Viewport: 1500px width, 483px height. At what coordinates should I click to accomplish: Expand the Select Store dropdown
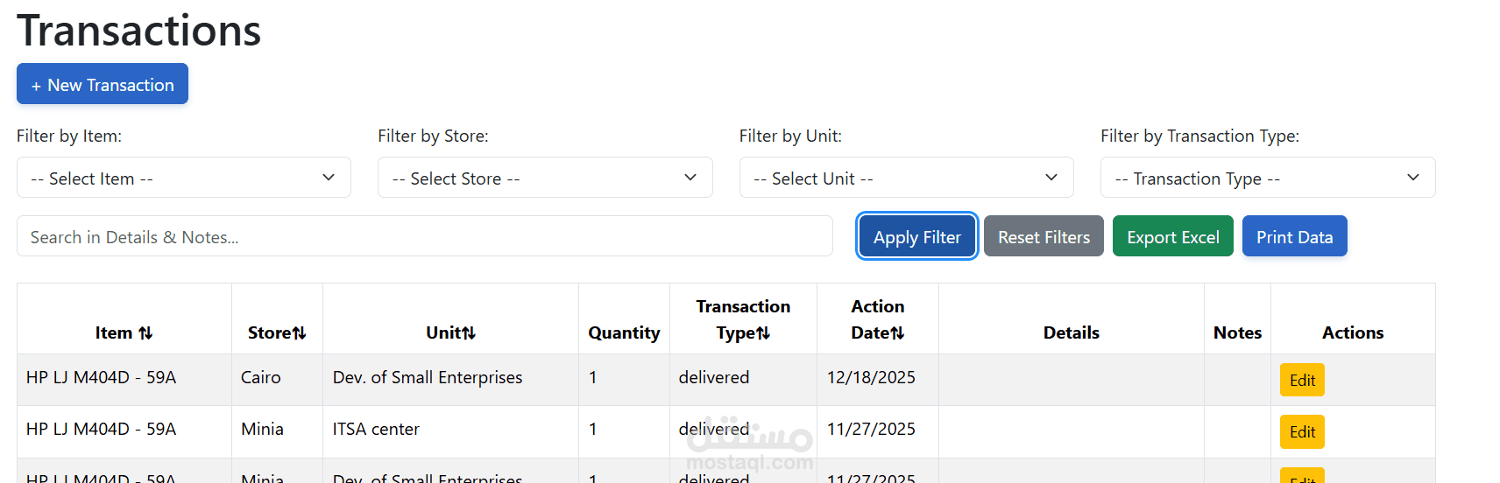click(x=544, y=178)
